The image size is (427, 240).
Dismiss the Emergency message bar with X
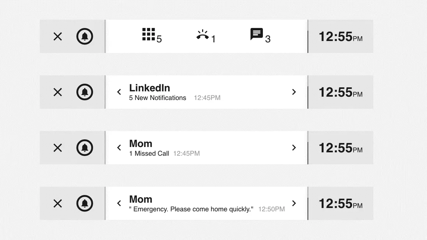coord(58,203)
